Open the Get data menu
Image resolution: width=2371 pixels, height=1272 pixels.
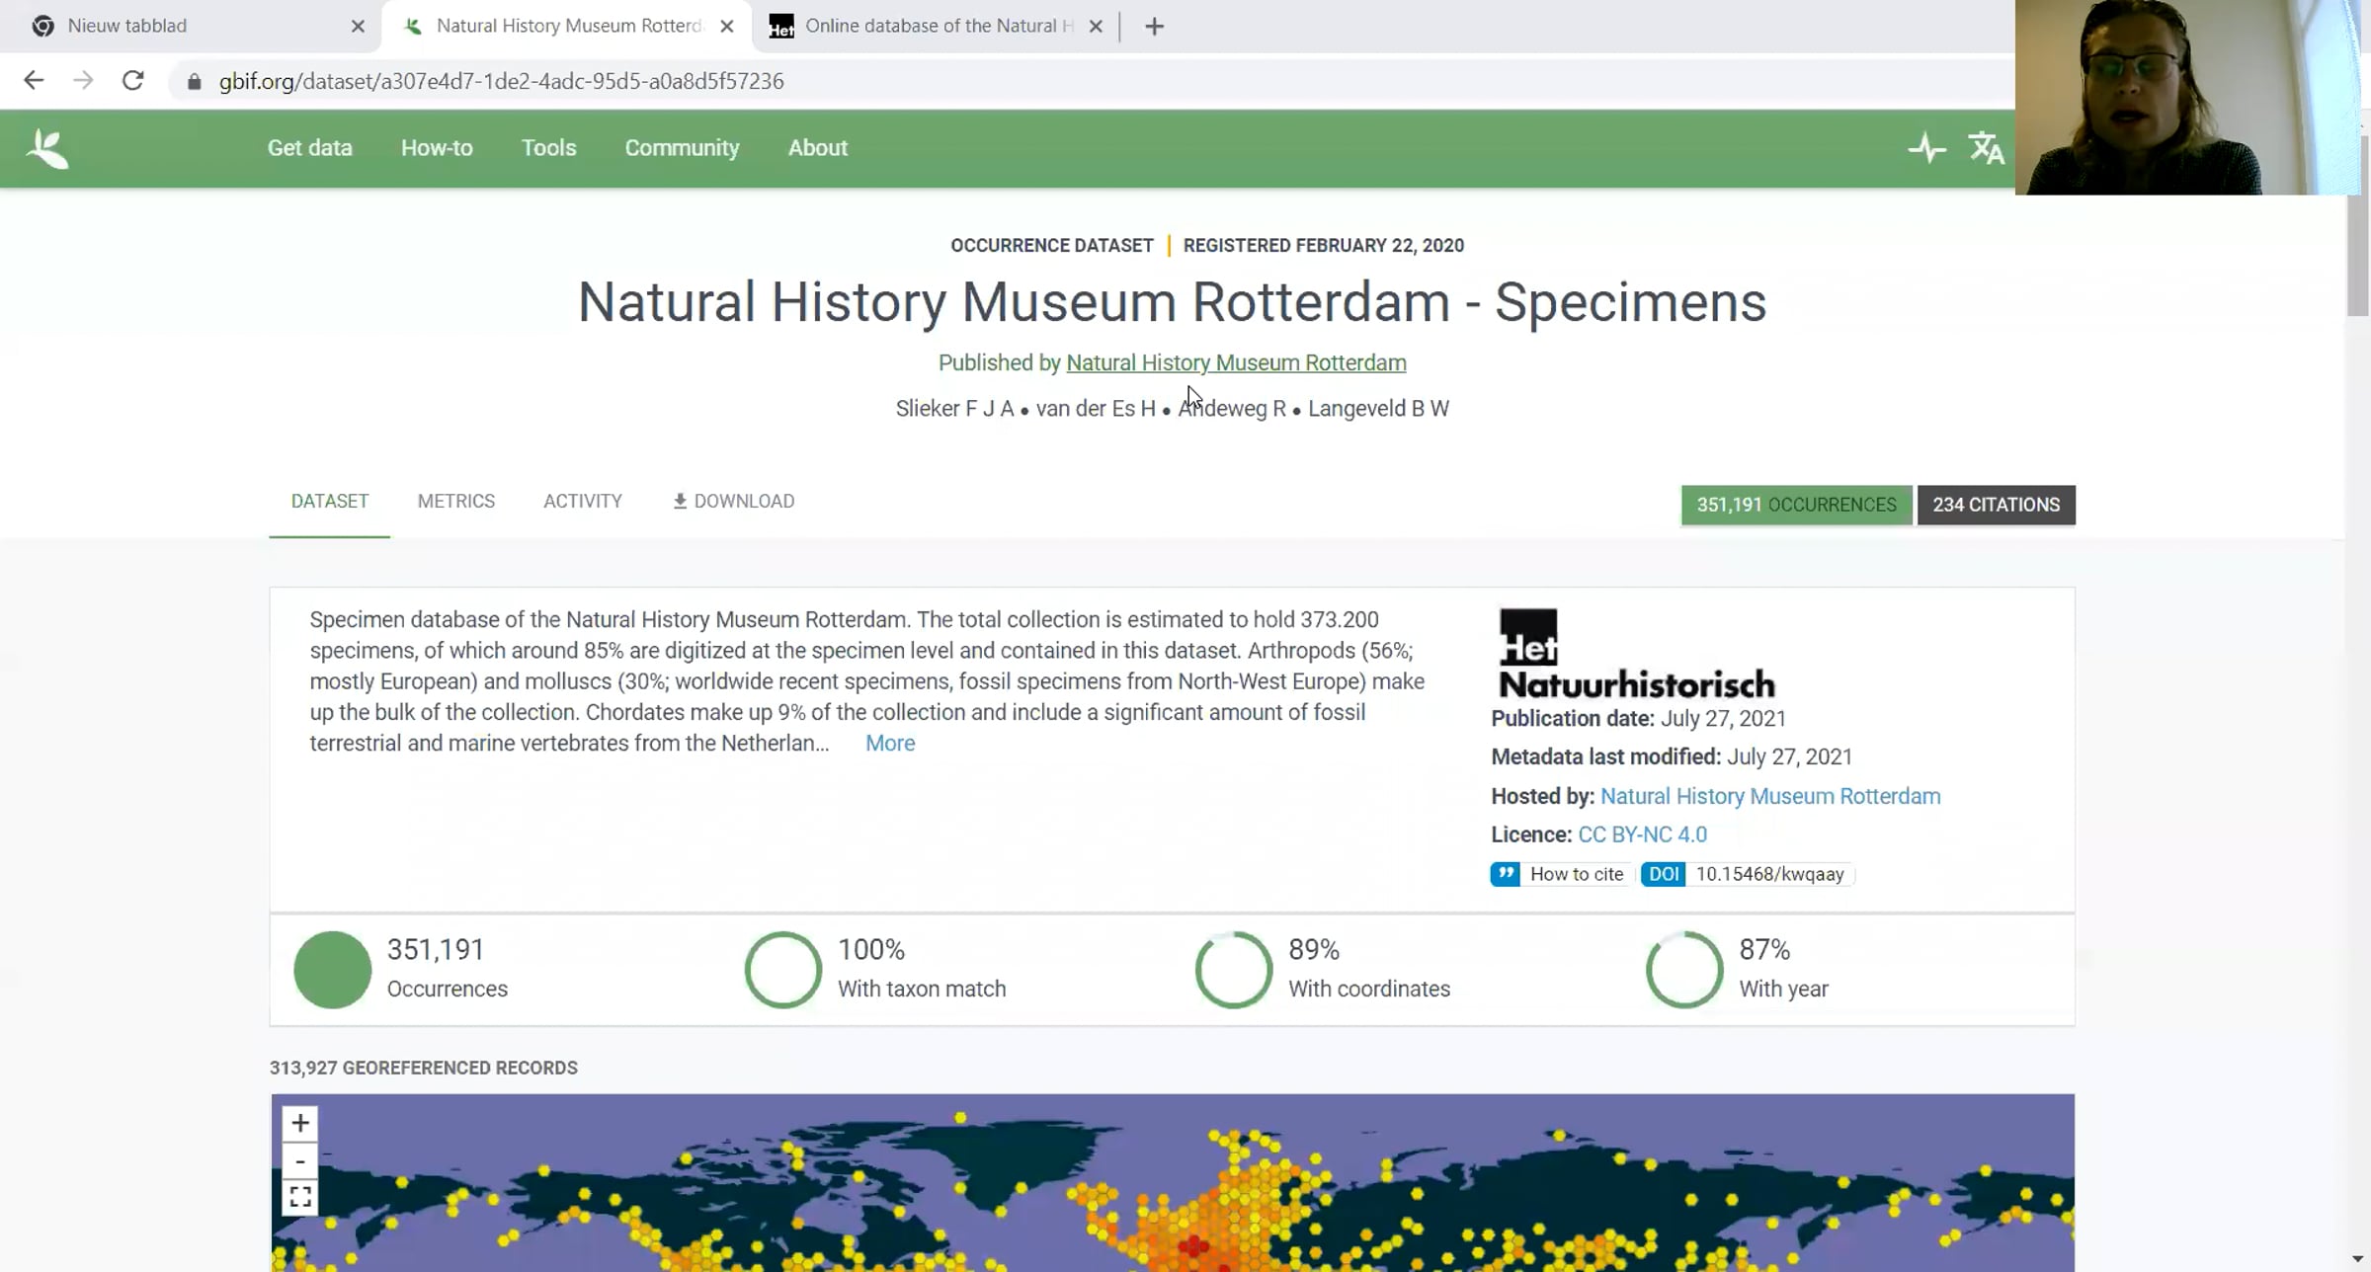pos(309,148)
